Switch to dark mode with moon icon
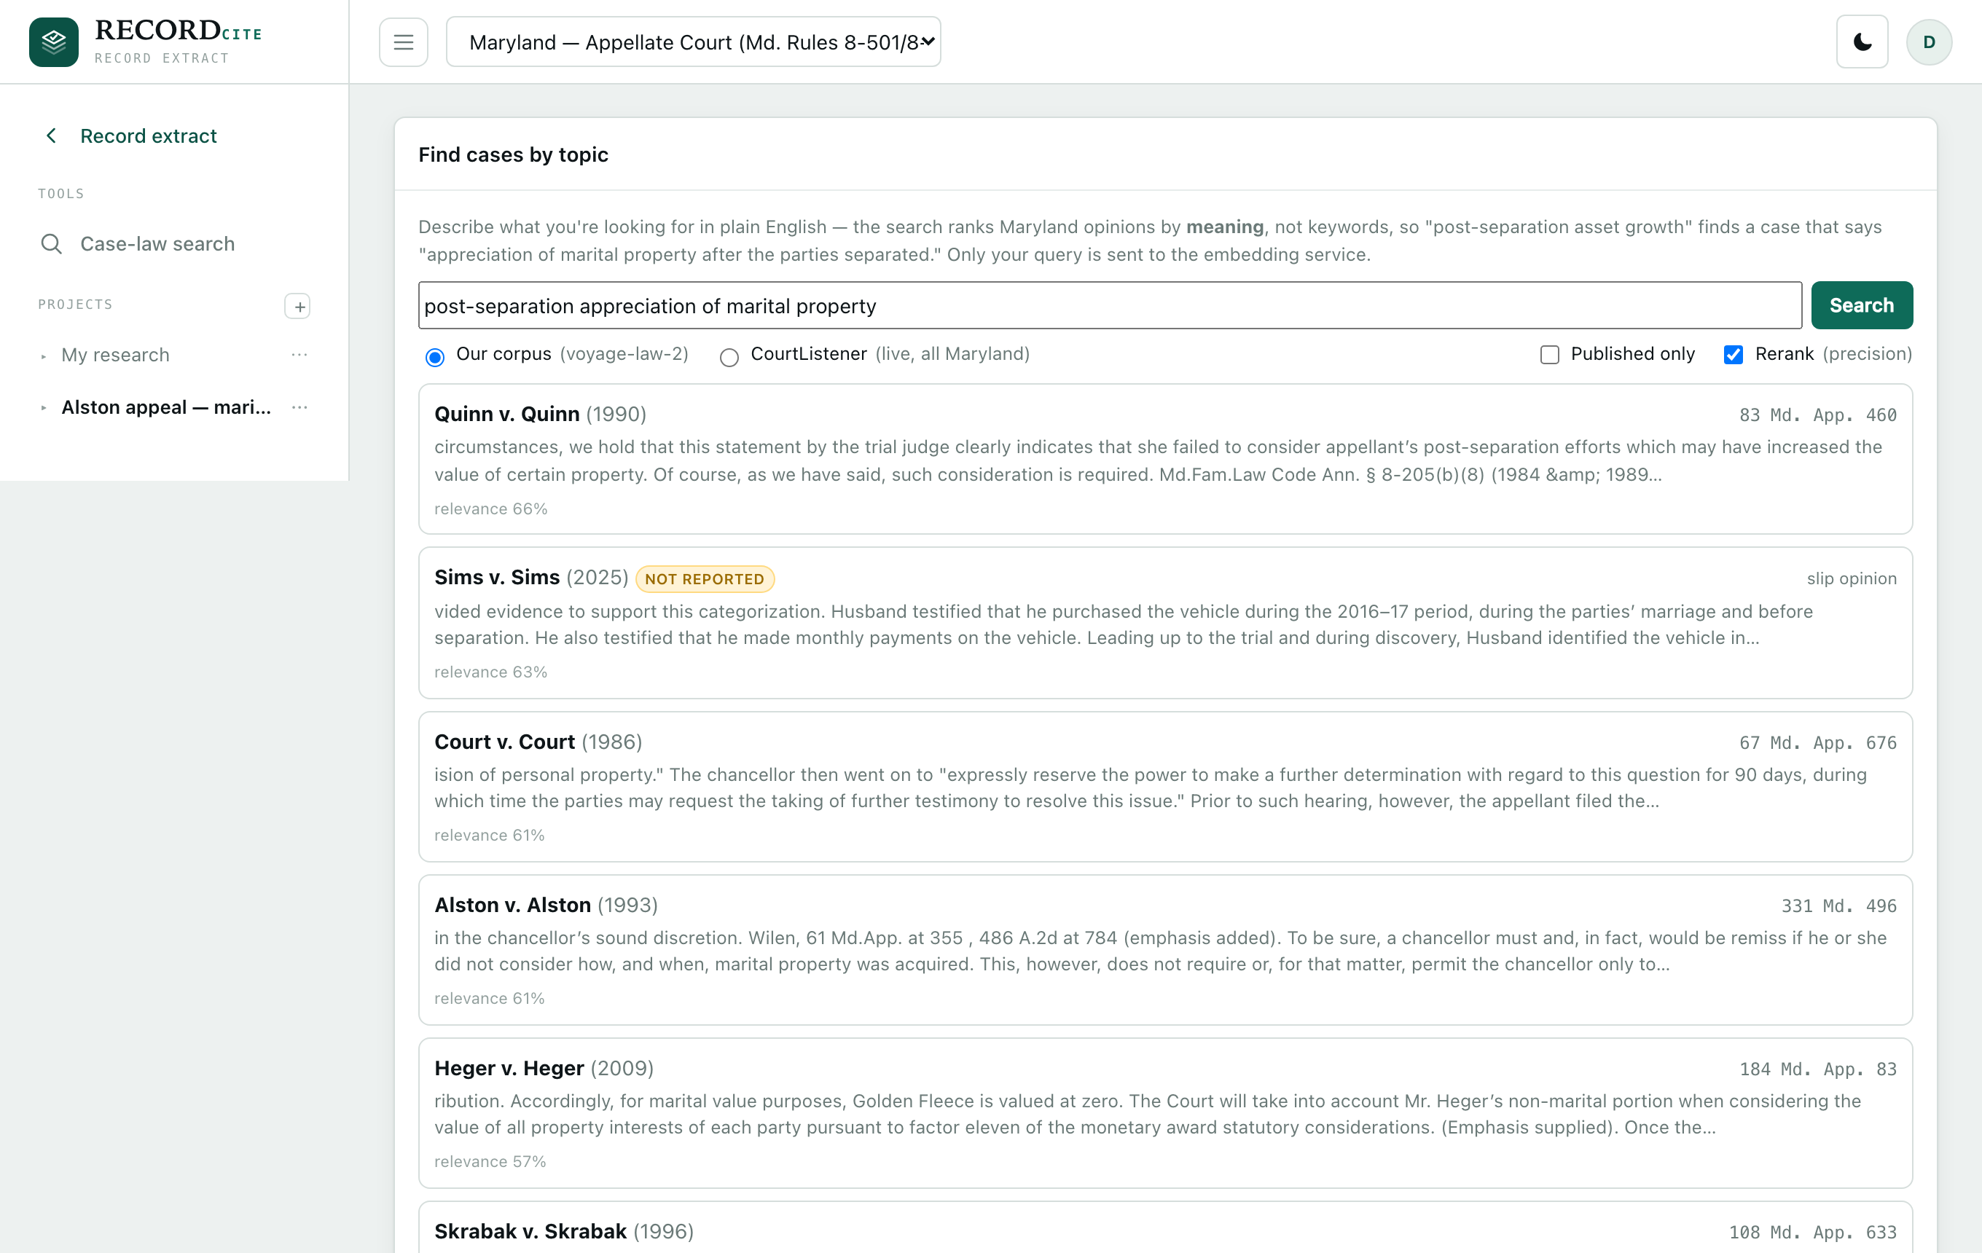The width and height of the screenshot is (1982, 1253). tap(1862, 42)
